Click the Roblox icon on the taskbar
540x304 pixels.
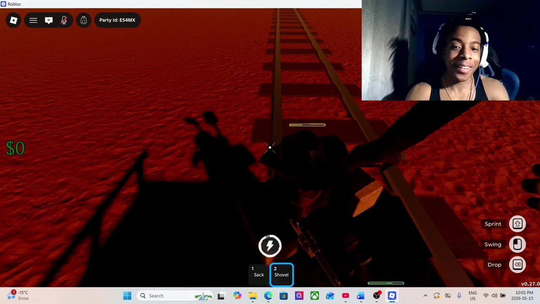coord(392,296)
